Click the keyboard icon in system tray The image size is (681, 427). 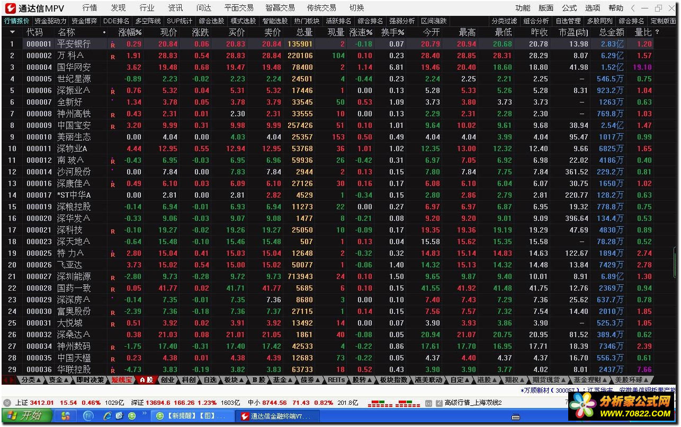click(x=516, y=416)
